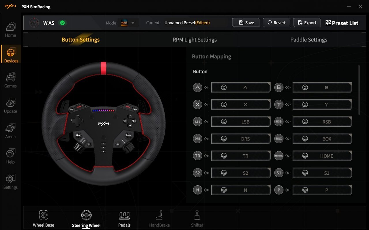Image resolution: width=369 pixels, height=230 pixels.
Task: Open mapping dropdown for LSB
Action: coord(241,121)
